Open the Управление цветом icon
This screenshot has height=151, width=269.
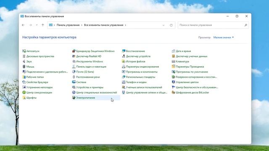(174, 82)
